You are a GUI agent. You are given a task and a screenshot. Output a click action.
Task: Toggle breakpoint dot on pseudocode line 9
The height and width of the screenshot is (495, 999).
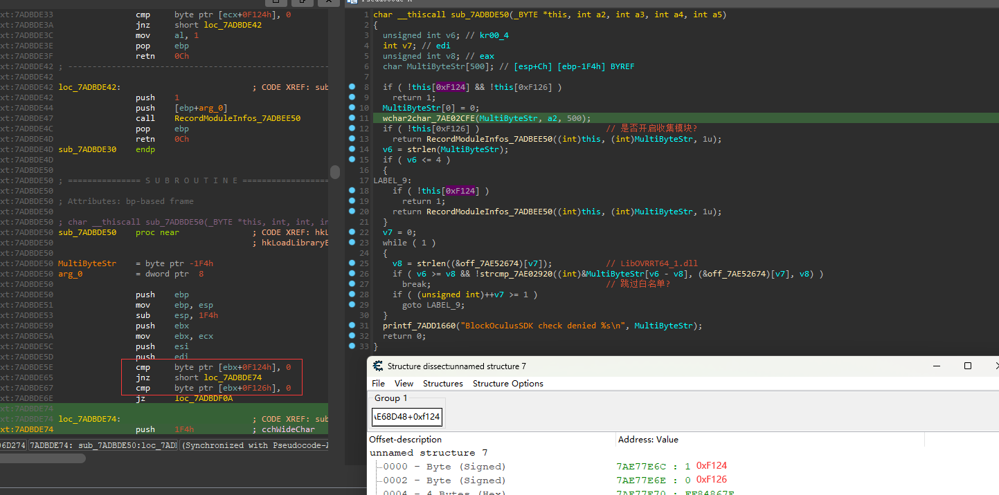(x=352, y=97)
